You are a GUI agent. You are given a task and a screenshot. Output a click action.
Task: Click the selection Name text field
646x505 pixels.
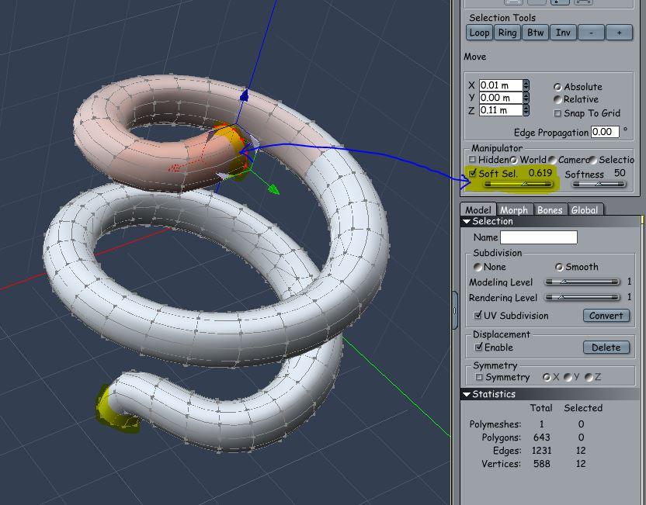tap(539, 237)
